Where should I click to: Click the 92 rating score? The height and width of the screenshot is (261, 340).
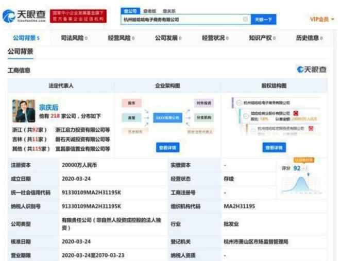(x=297, y=168)
